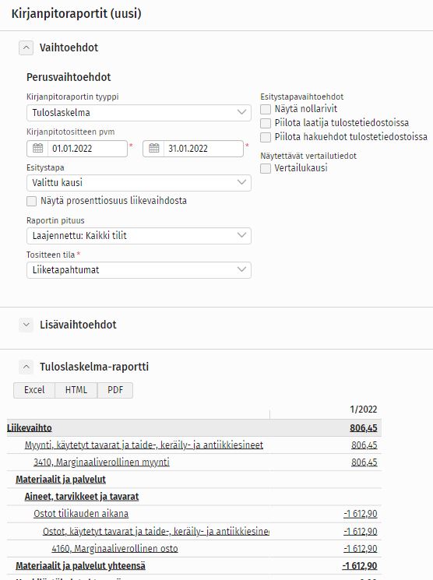
Task: Open the 4160, Marginaaliverollinen osto link
Action: [114, 548]
